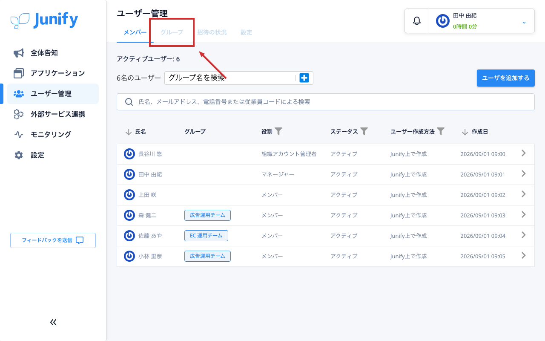Switch to the メンバー tab
Viewport: 545px width, 341px height.
tap(135, 32)
